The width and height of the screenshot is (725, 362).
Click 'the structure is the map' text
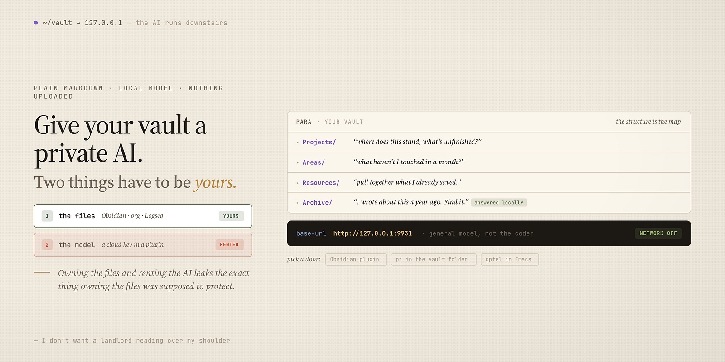(x=648, y=122)
